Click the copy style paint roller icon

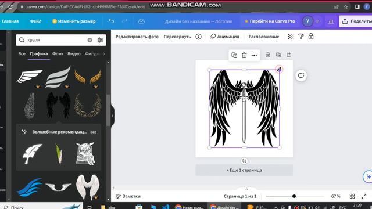coord(301,37)
